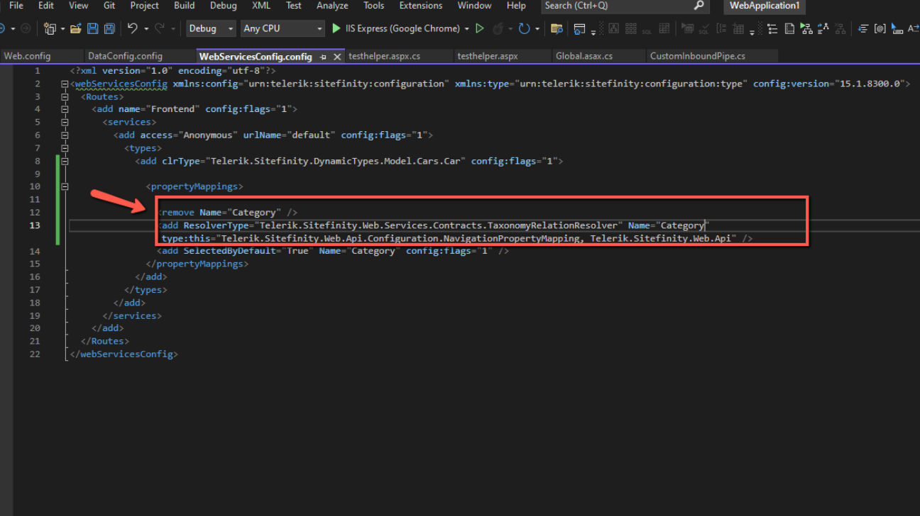Click the hierarchy icon with green play arrow
Viewport: 920px width, 516px height.
[x=806, y=28]
